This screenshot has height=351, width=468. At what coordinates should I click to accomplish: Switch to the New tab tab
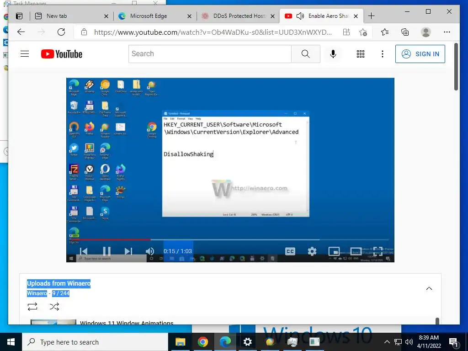[71, 16]
